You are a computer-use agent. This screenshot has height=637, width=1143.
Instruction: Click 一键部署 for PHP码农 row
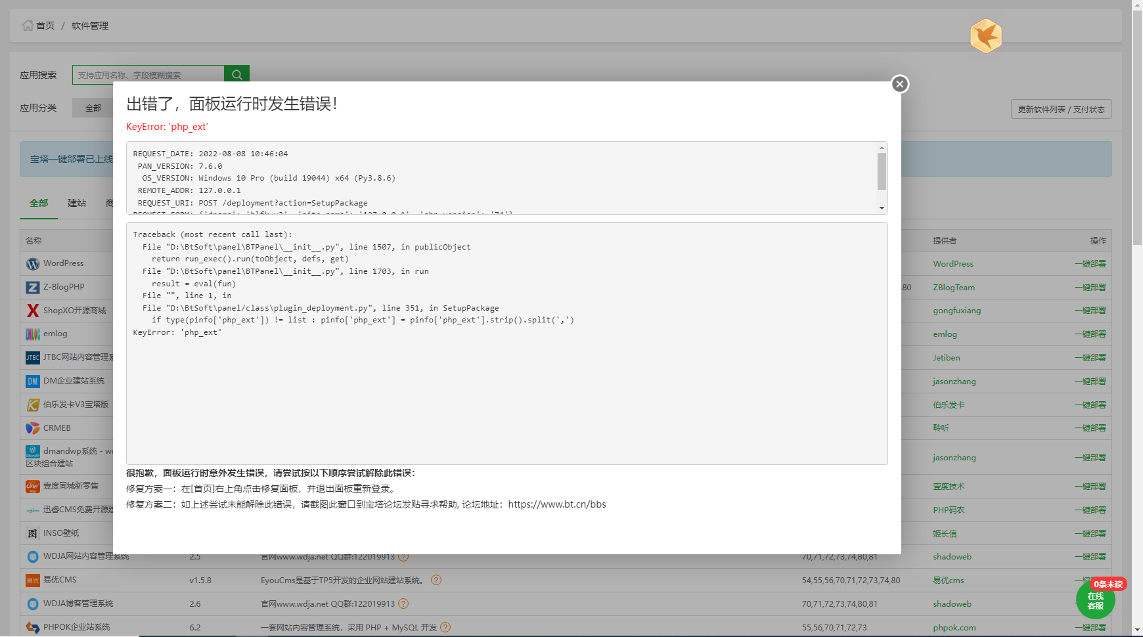[x=1090, y=510]
